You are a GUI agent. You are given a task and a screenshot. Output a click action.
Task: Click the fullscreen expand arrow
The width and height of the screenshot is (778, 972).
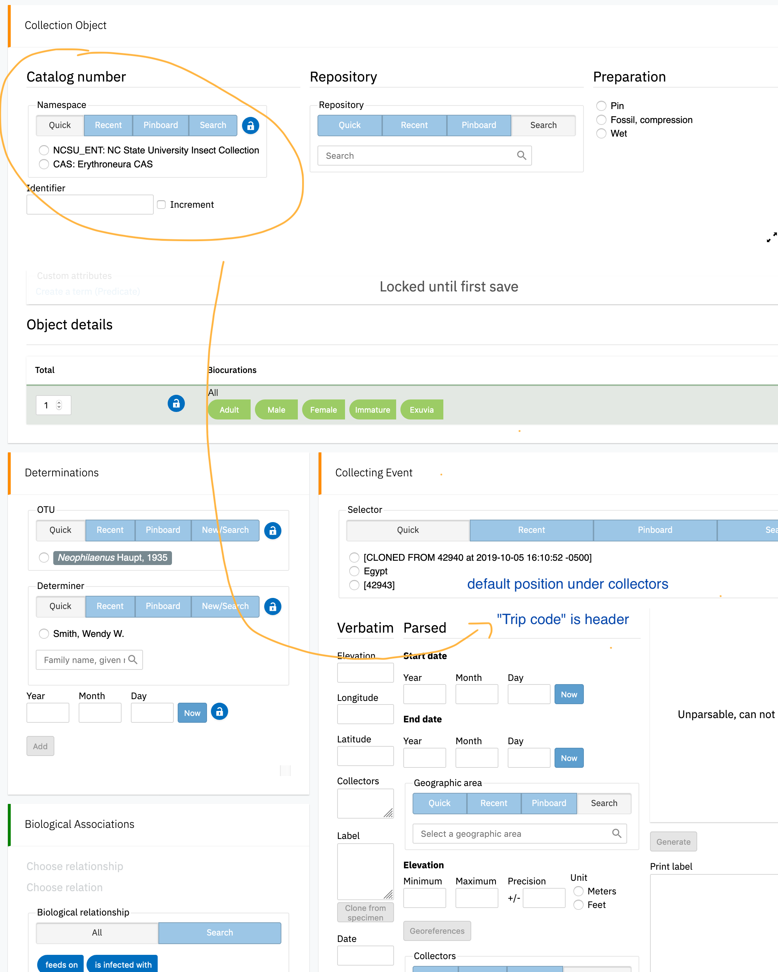(x=771, y=237)
